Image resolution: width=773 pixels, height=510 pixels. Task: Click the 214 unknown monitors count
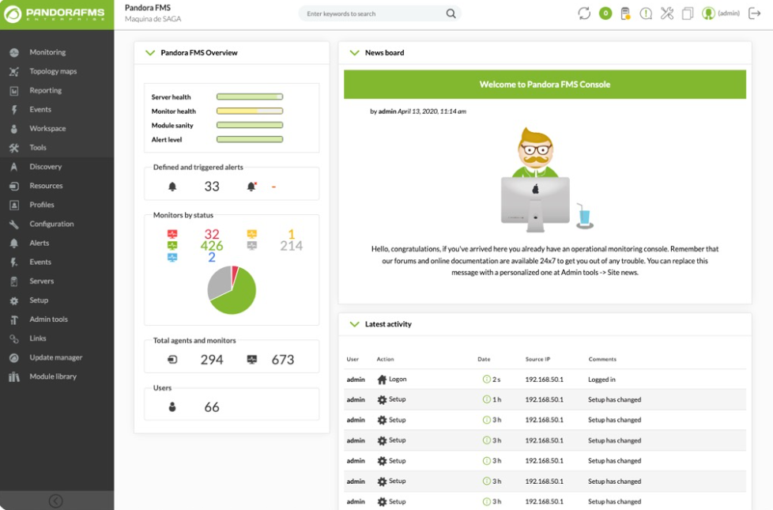[x=292, y=246]
